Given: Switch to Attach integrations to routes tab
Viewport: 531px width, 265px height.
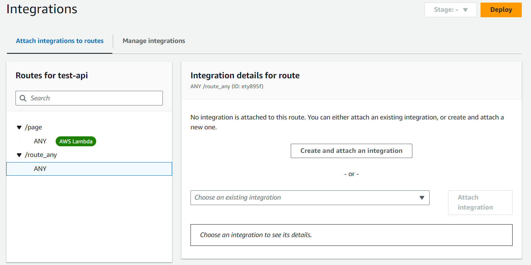Looking at the screenshot, I should pyautogui.click(x=60, y=41).
